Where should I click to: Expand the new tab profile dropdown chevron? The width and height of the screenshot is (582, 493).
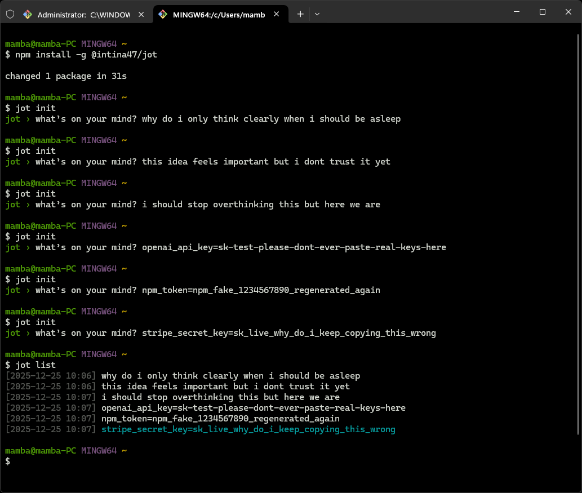click(x=317, y=15)
